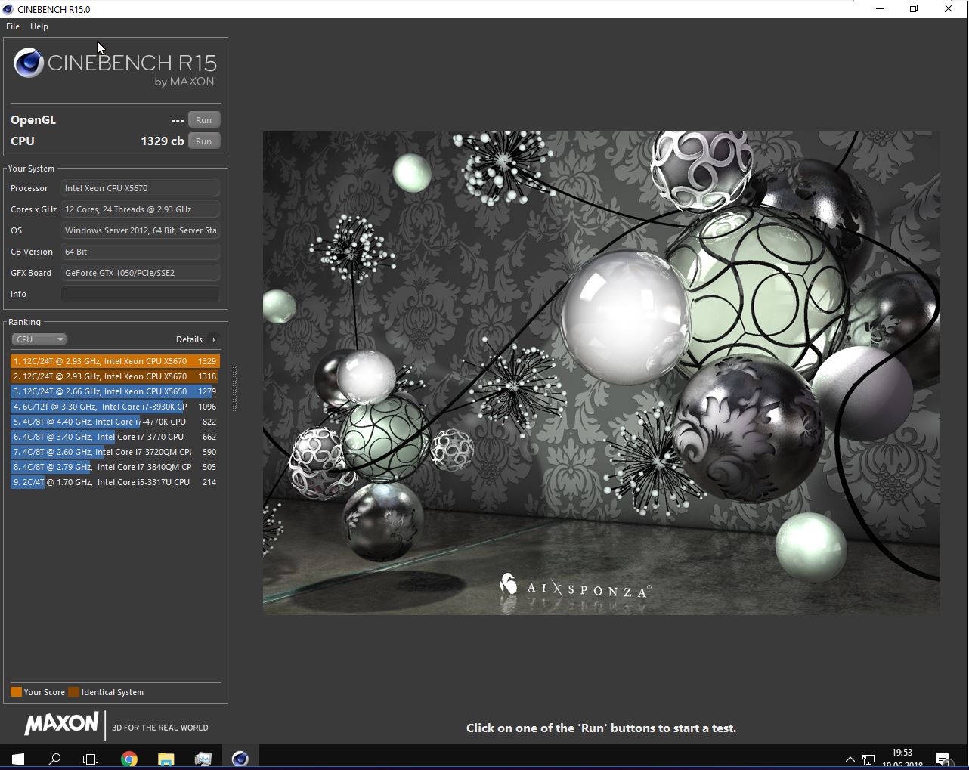Show hidden system tray icons
This screenshot has height=770, width=969.
[850, 759]
